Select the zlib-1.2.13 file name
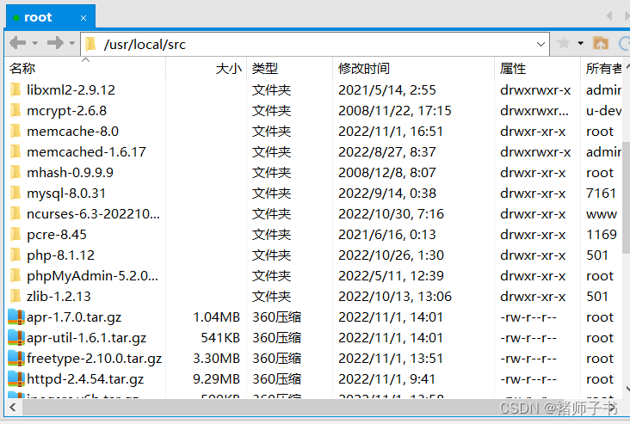This screenshot has width=630, height=424. tap(59, 297)
